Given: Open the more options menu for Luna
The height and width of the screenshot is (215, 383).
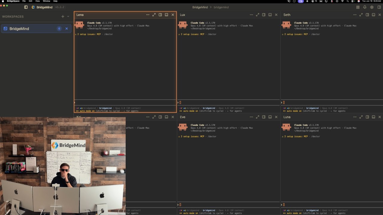Looking at the screenshot, I should click(x=355, y=117).
